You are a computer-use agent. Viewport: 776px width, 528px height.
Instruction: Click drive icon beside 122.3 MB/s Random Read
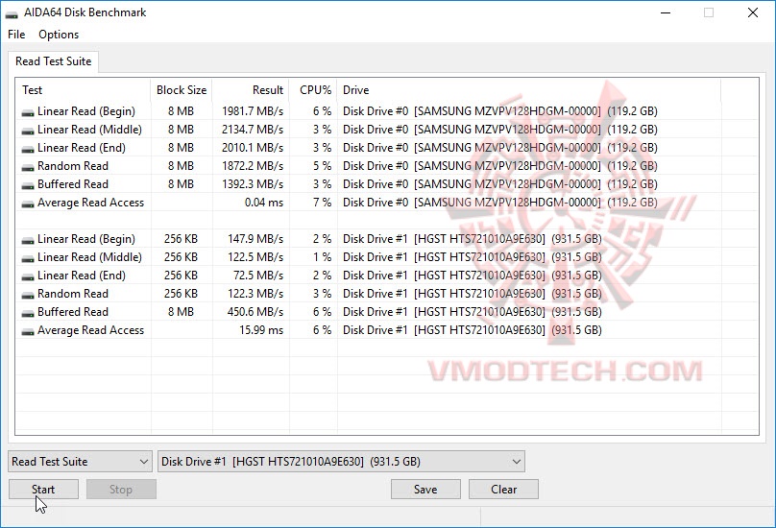click(x=28, y=295)
